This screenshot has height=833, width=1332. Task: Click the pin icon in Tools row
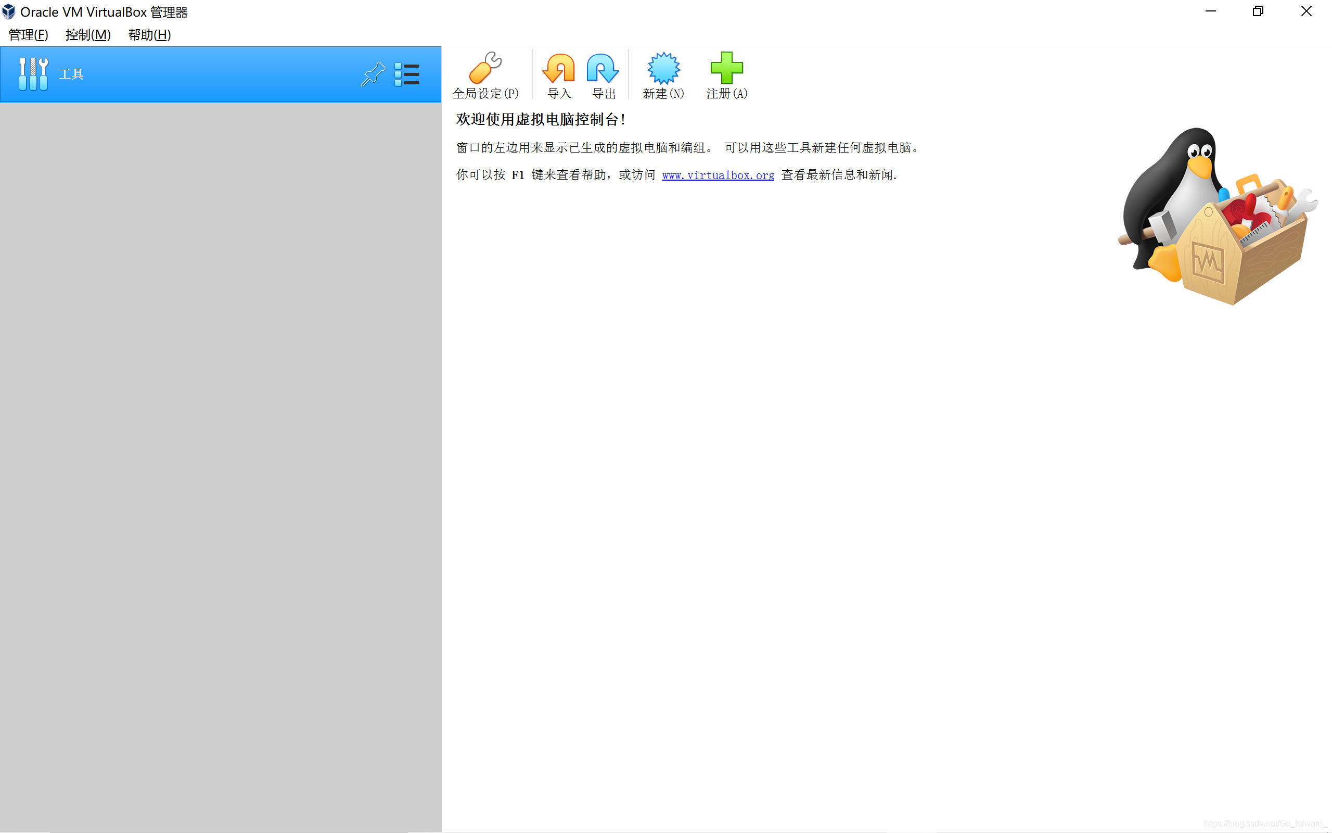coord(373,74)
